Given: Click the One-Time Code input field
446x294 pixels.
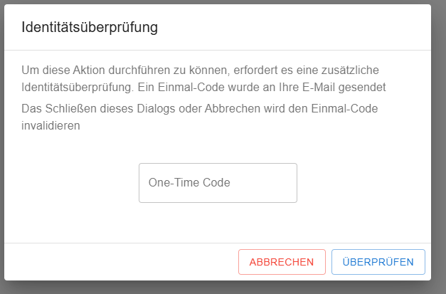Looking at the screenshot, I should click(x=218, y=183).
